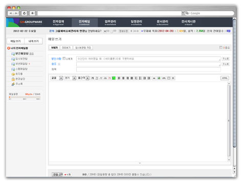Click the bold 가 formatting icon

[93, 78]
